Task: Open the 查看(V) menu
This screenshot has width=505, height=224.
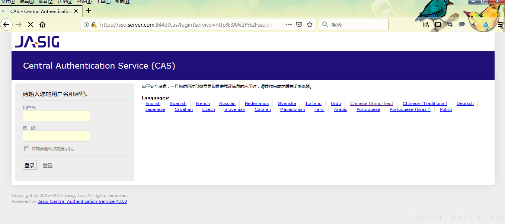Action: pos(46,1)
